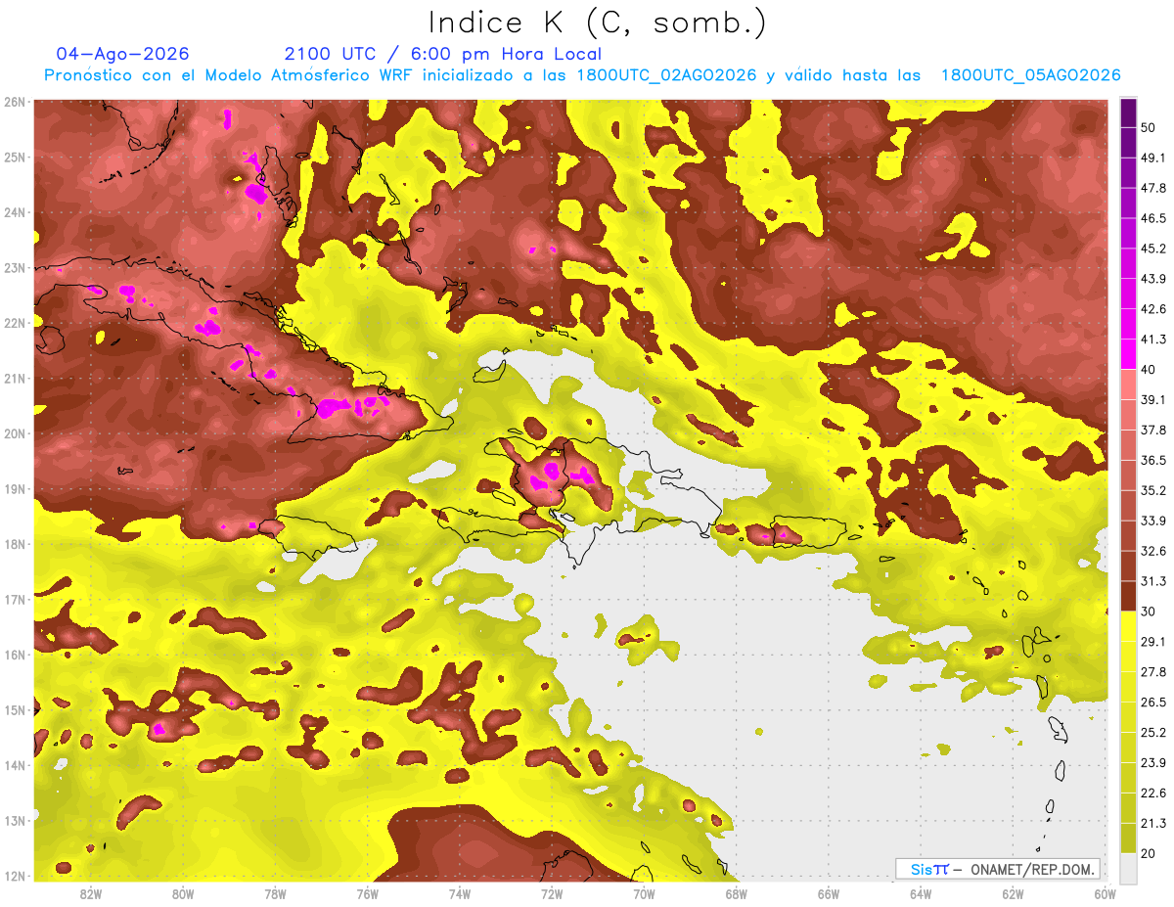1174x907 pixels.
Task: Click the longitude label '72W'
Action: (x=552, y=893)
